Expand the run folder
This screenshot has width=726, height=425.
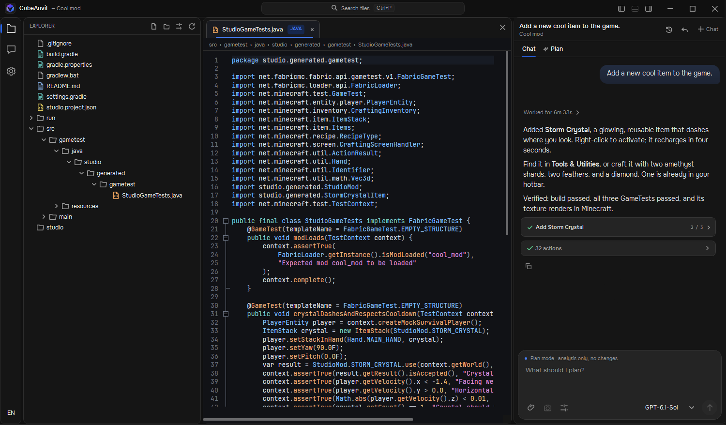(31, 118)
